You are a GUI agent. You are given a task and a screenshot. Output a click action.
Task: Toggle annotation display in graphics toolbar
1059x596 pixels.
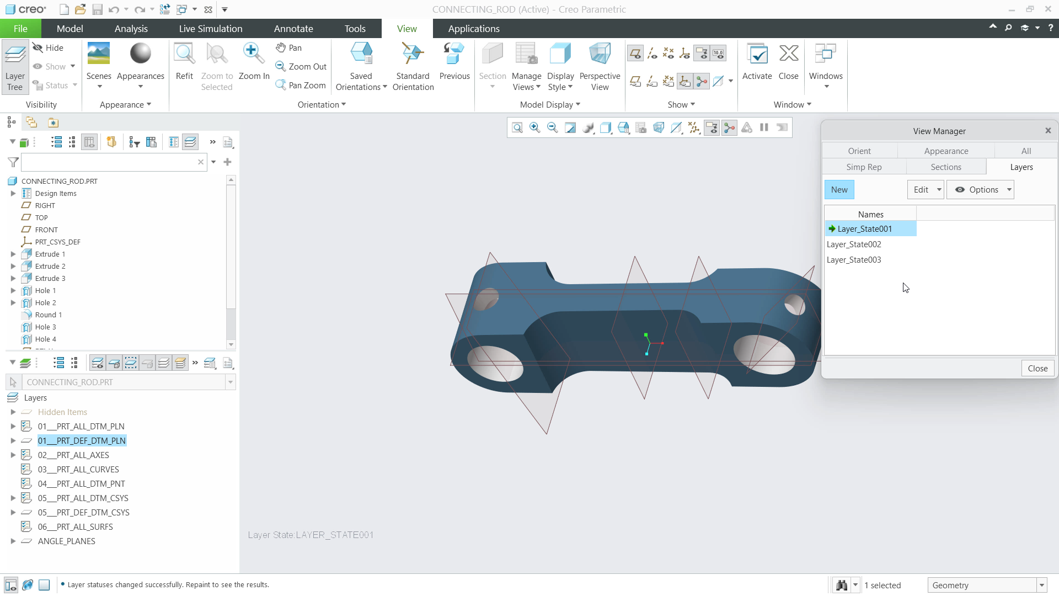coord(712,128)
